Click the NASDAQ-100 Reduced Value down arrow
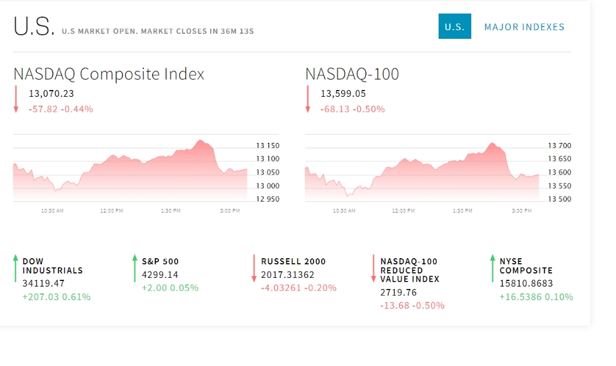This screenshot has height=366, width=616. pyautogui.click(x=373, y=269)
